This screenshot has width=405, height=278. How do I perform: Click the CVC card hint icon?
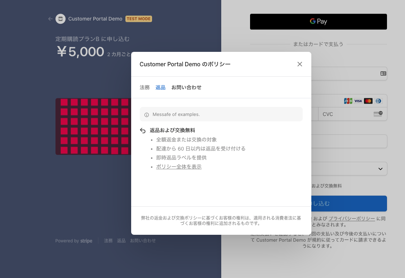tap(378, 114)
